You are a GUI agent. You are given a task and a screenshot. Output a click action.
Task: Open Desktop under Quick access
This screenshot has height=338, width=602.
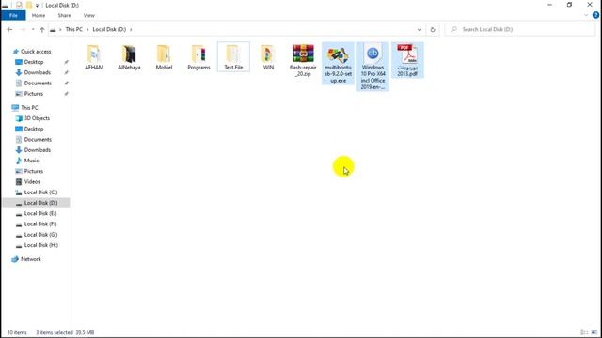(x=34, y=62)
